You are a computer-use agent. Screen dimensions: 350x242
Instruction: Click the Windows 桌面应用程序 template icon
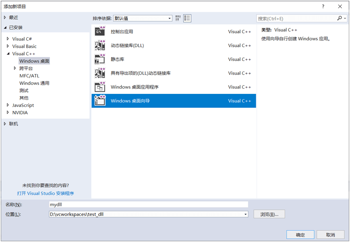[100, 87]
